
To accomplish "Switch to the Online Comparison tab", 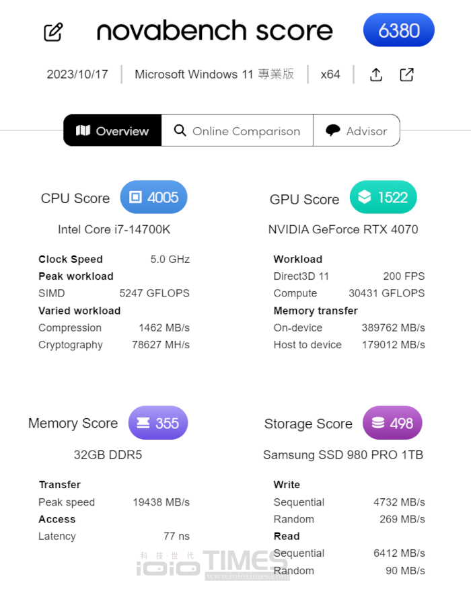I will [x=237, y=130].
